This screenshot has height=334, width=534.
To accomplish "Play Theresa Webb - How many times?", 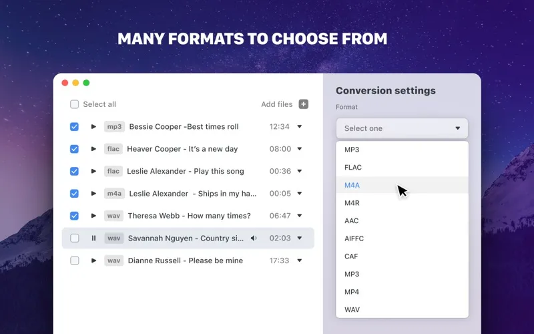I will pos(93,216).
